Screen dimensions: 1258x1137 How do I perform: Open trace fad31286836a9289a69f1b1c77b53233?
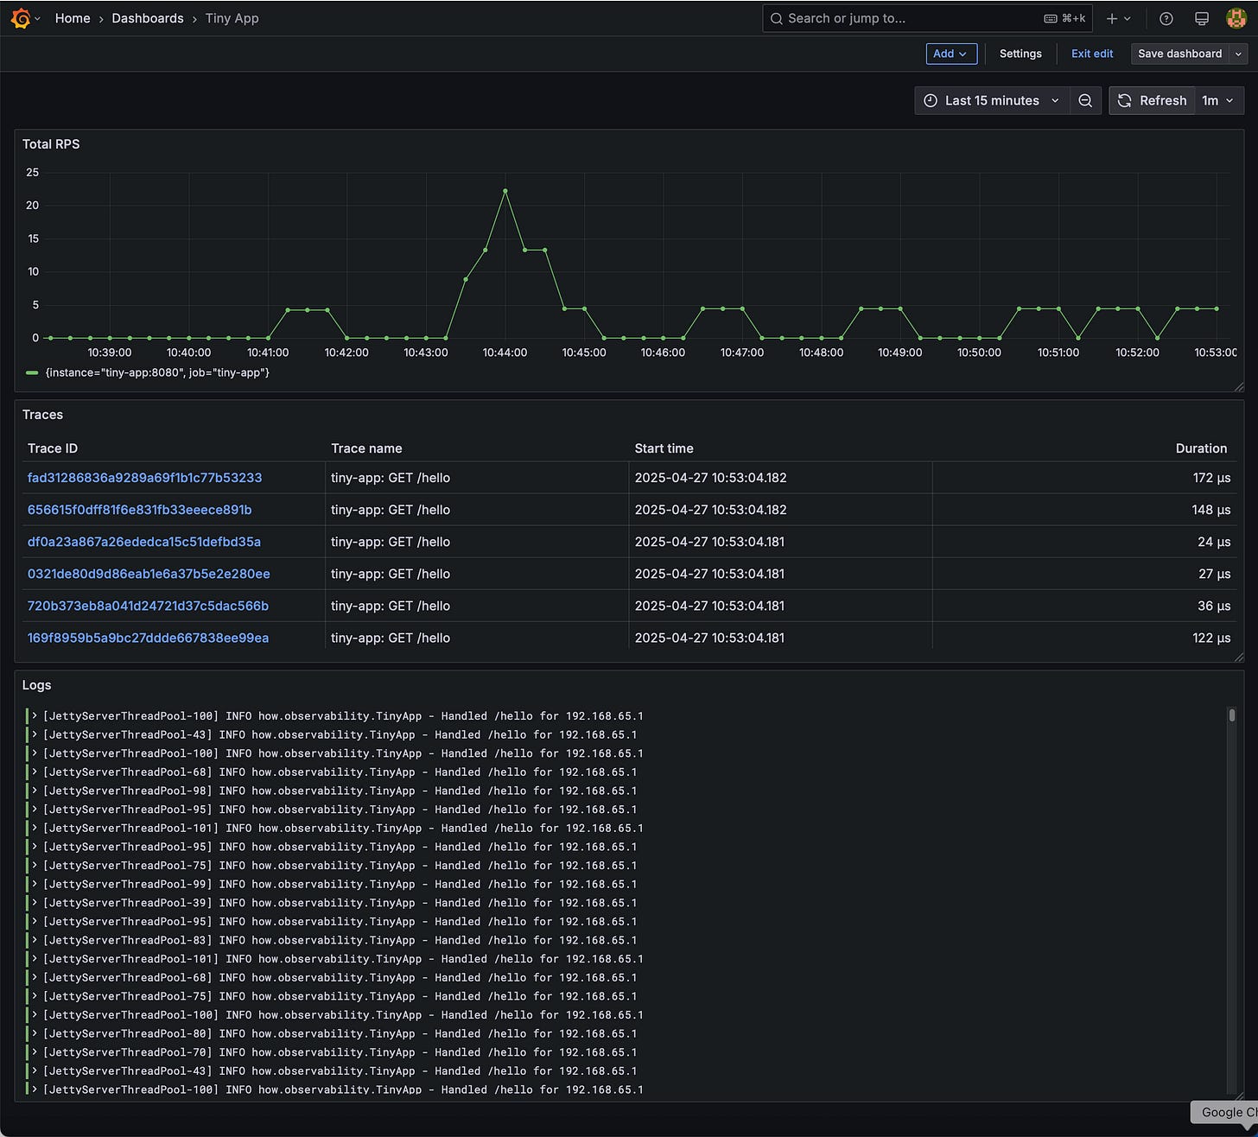[144, 477]
